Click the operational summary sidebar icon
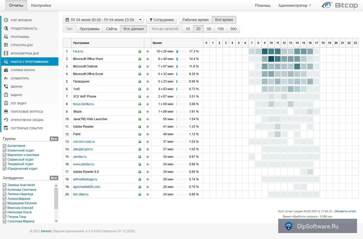 click(x=6, y=120)
